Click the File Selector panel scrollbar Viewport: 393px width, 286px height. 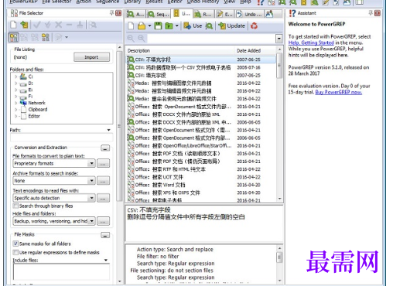click(x=119, y=126)
